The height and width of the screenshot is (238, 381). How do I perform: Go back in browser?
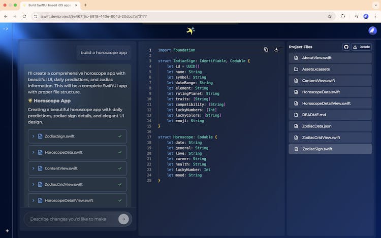click(x=6, y=16)
